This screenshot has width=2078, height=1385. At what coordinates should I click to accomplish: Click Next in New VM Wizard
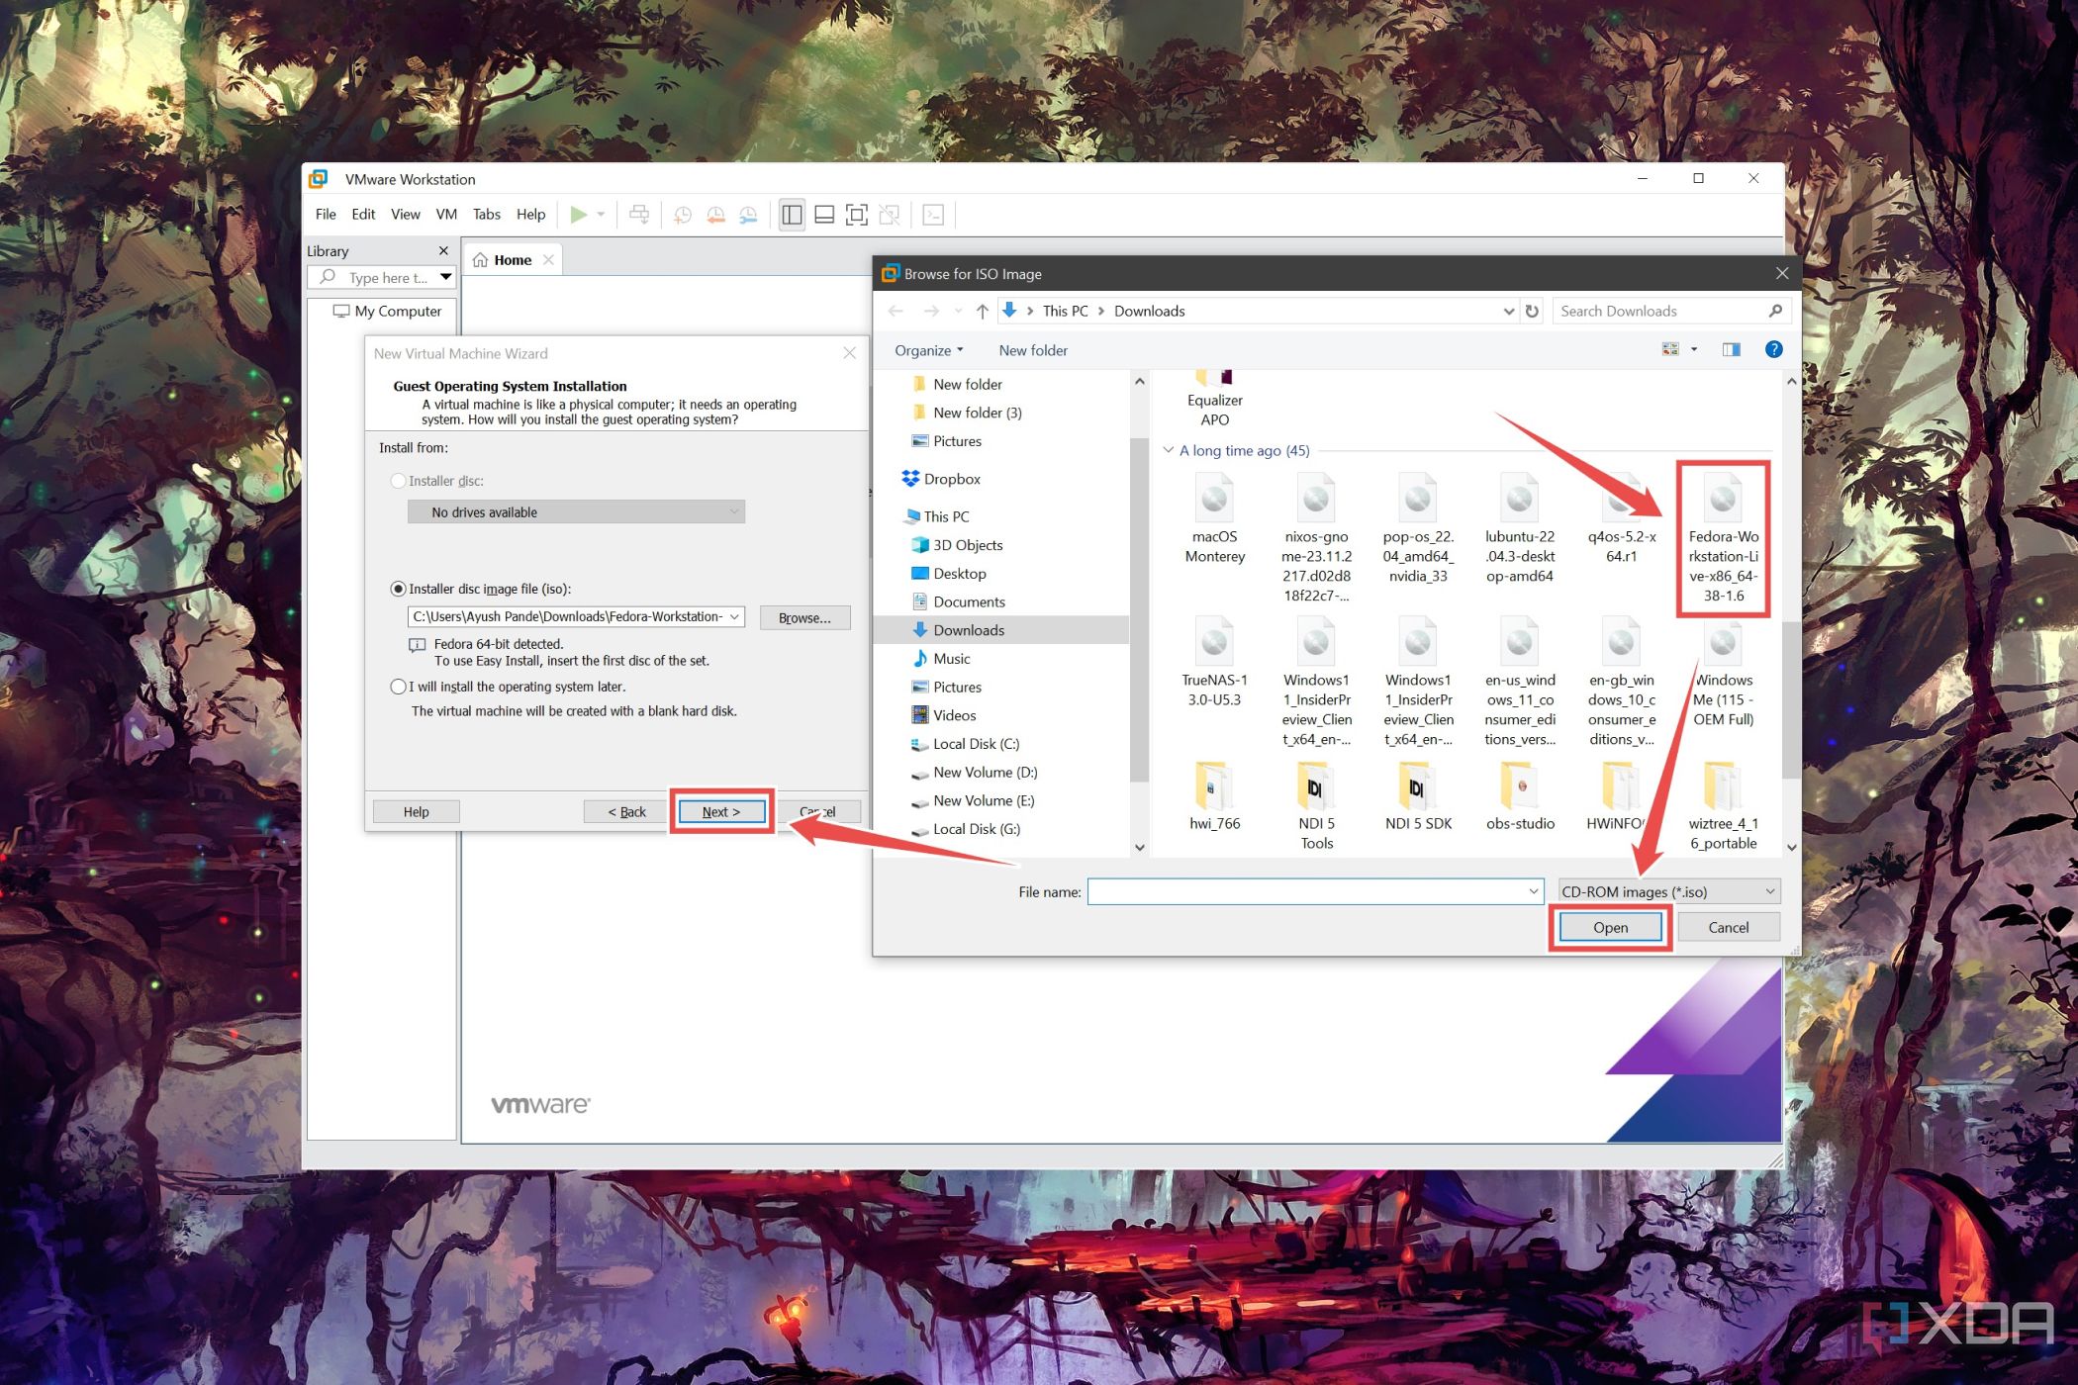coord(720,811)
